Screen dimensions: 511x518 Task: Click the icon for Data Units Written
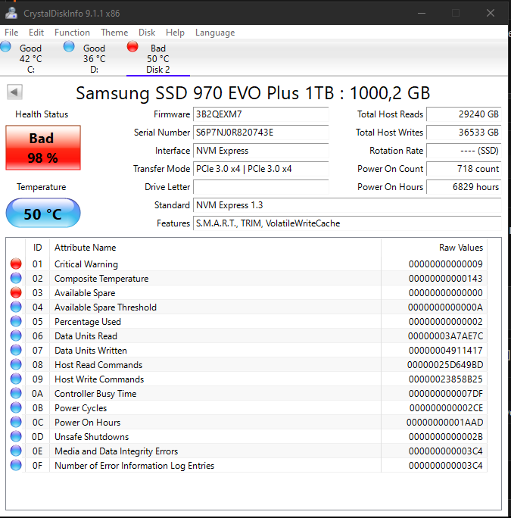click(16, 350)
